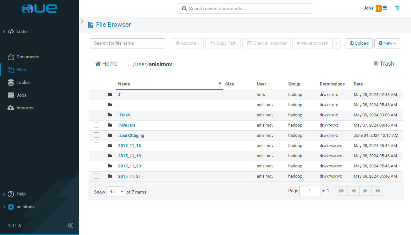Focus the Search for file name field

(128, 43)
